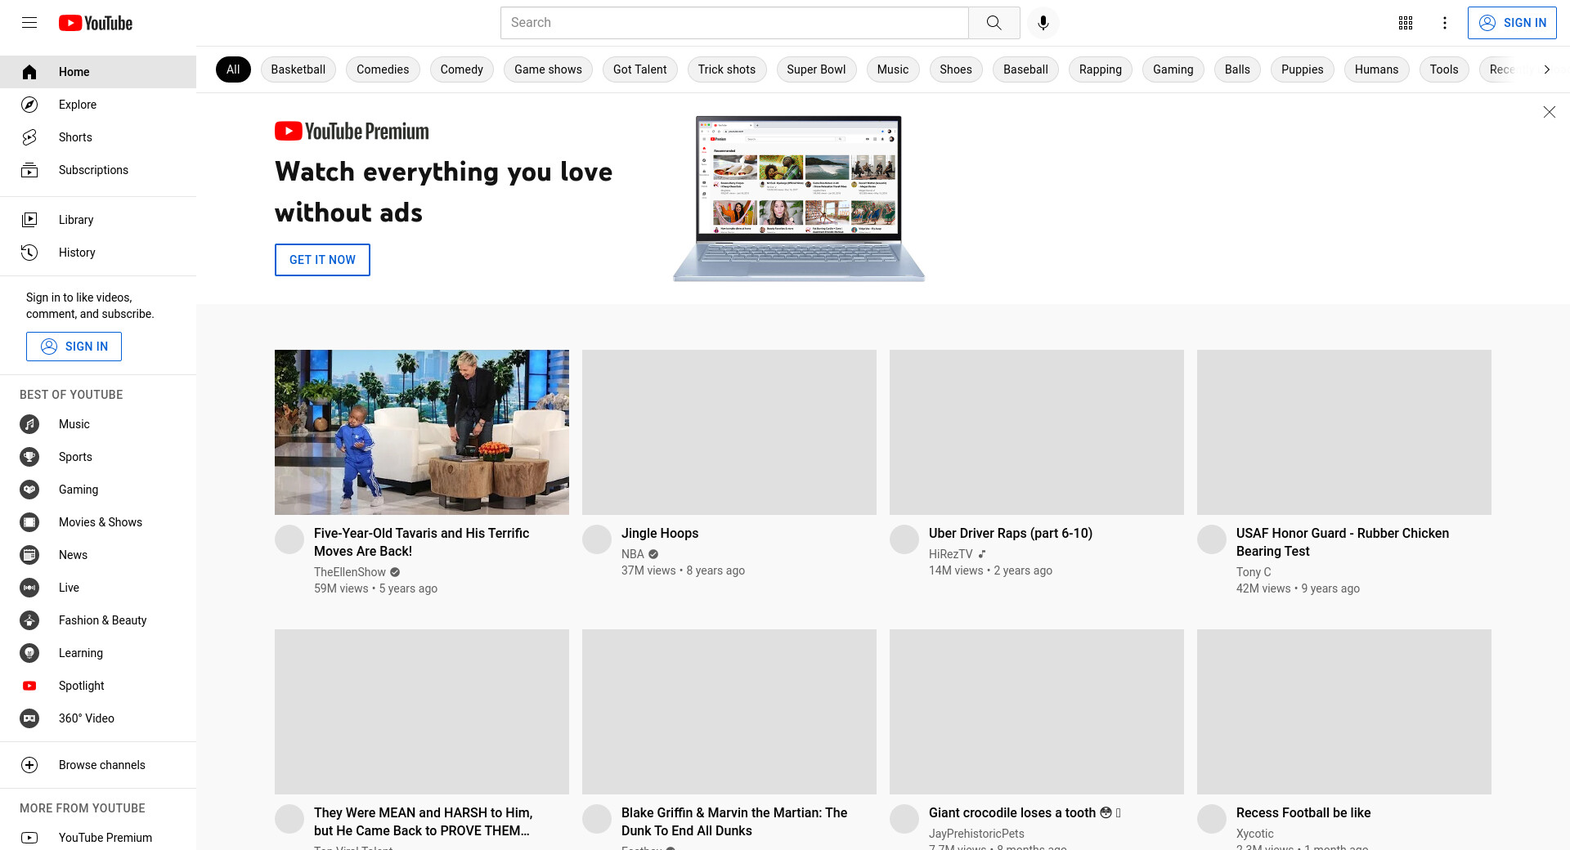Open Browse channels plus icon
The image size is (1570, 850).
[29, 765]
